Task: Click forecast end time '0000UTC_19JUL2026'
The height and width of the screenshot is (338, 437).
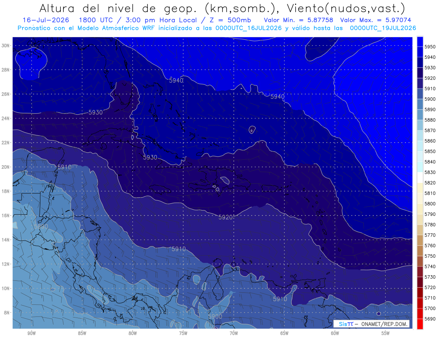Action: pyautogui.click(x=383, y=28)
